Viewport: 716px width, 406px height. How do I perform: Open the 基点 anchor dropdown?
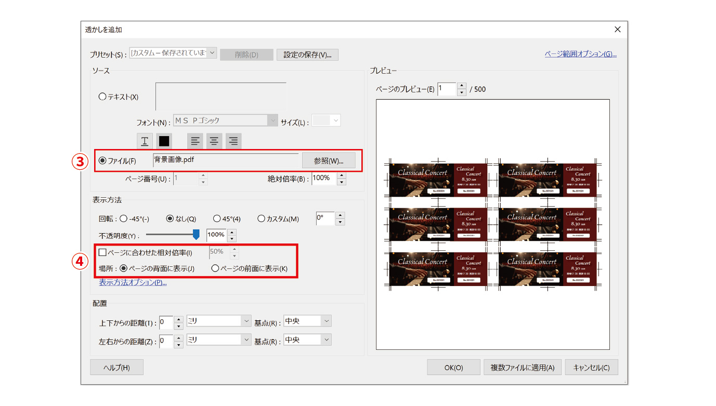(x=326, y=320)
